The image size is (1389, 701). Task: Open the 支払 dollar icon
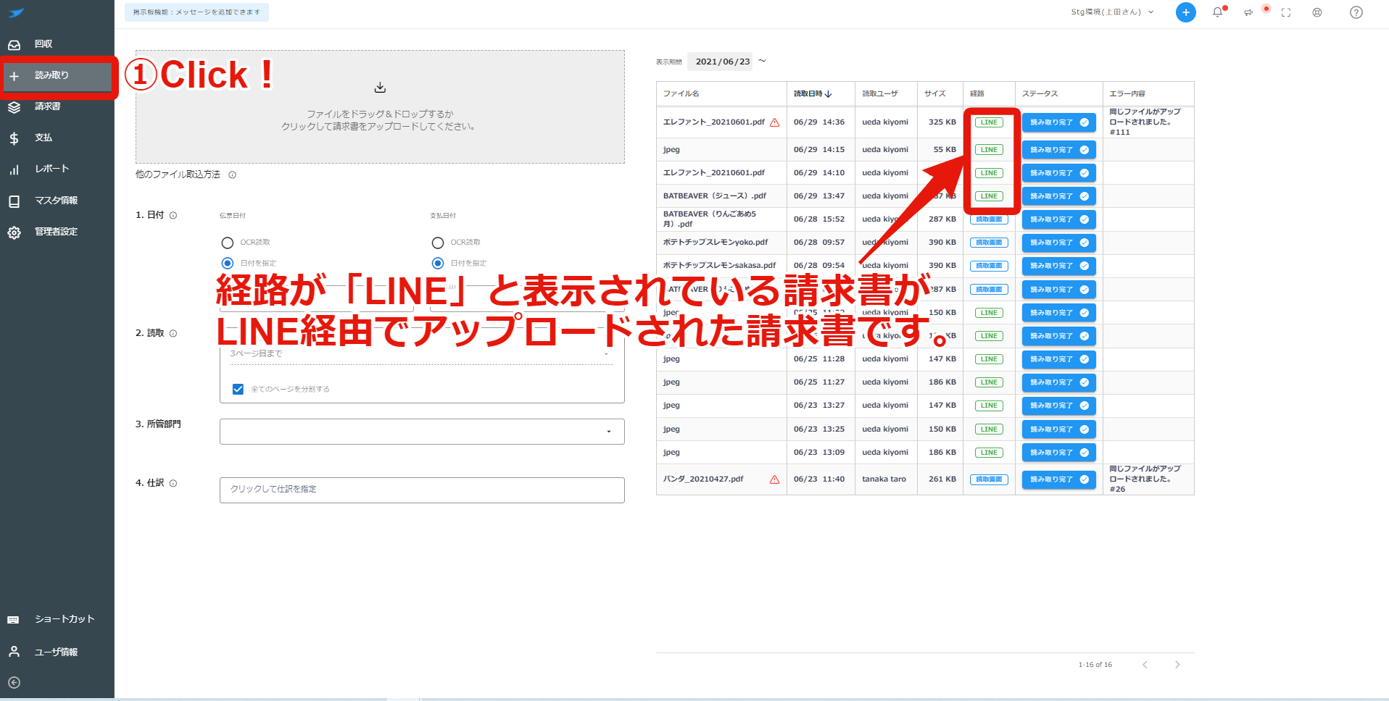click(14, 138)
